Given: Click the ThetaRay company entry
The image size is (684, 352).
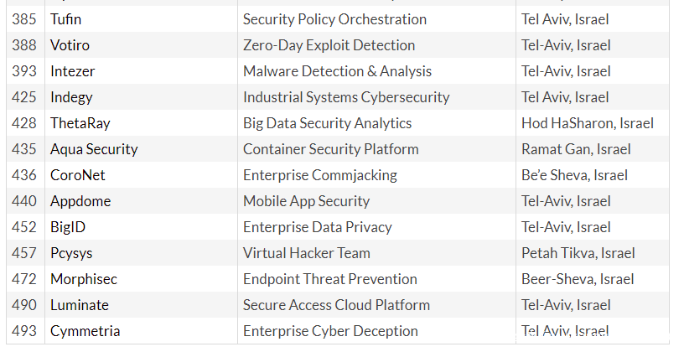Looking at the screenshot, I should 80,123.
